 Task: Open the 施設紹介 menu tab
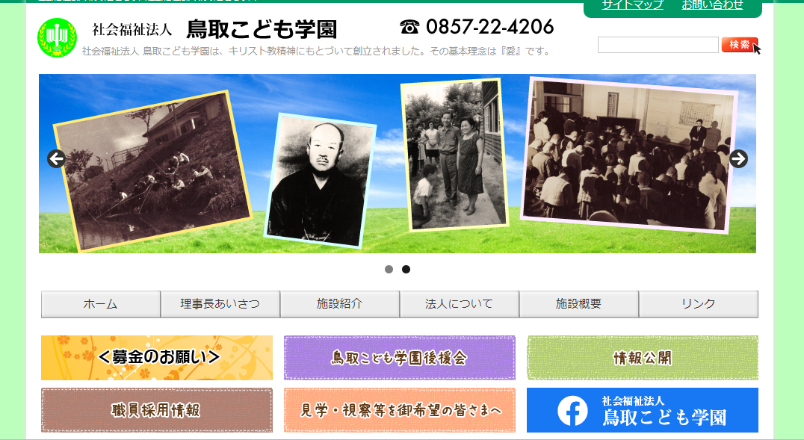pyautogui.click(x=339, y=304)
